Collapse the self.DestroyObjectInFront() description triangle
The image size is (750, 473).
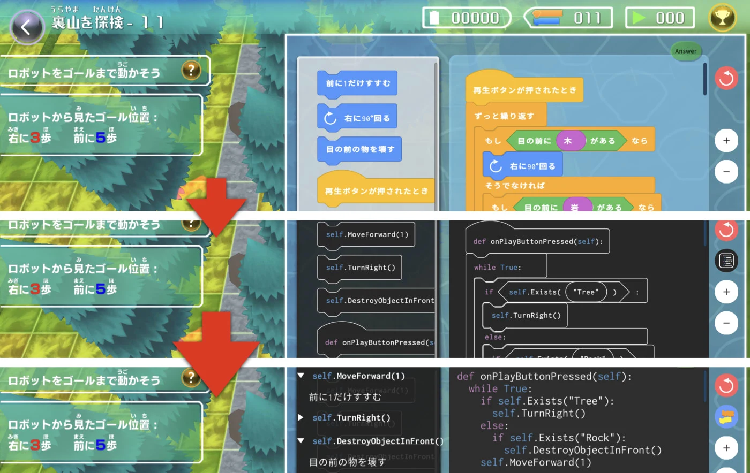[x=301, y=441]
